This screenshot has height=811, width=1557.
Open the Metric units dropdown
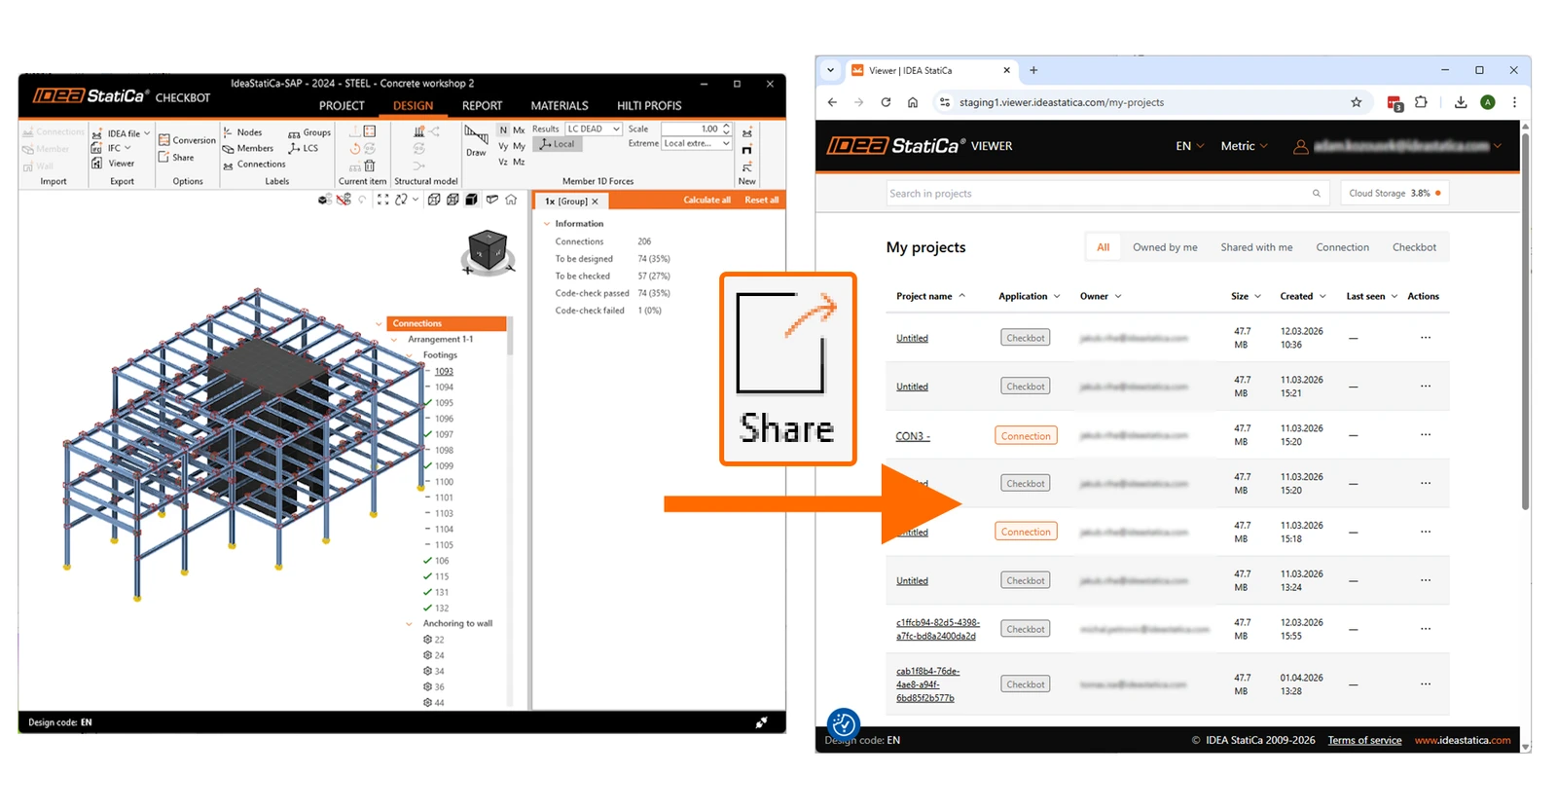click(1245, 146)
